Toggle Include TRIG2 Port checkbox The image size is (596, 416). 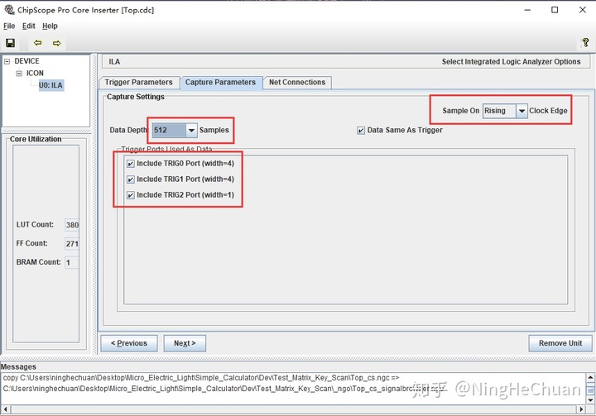tap(131, 195)
